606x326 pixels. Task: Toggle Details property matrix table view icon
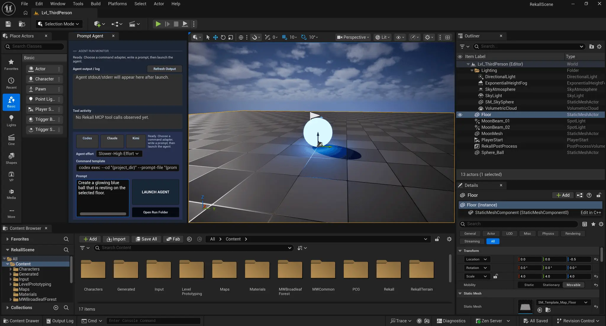coord(585,224)
